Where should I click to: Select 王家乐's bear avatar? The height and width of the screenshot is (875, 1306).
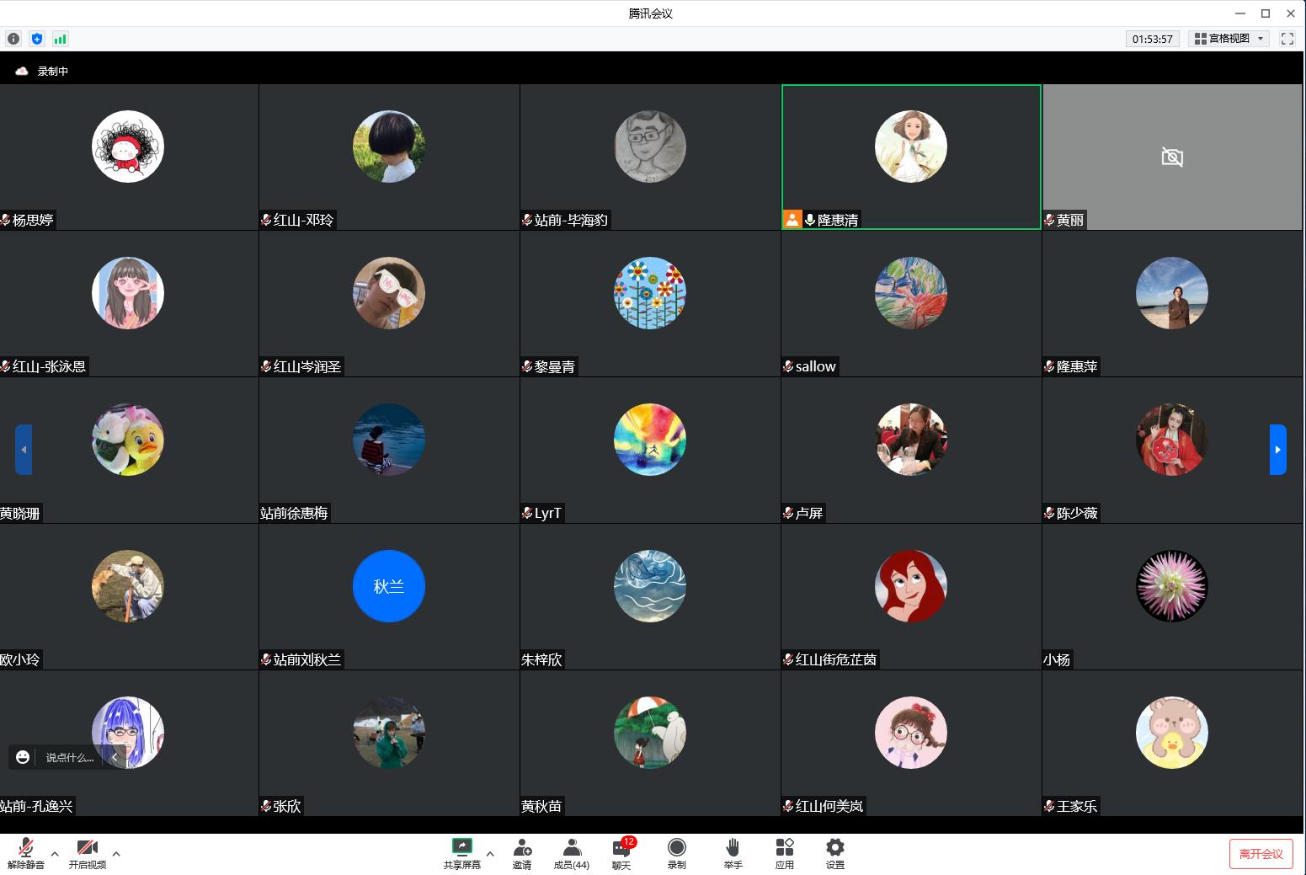[1172, 733]
